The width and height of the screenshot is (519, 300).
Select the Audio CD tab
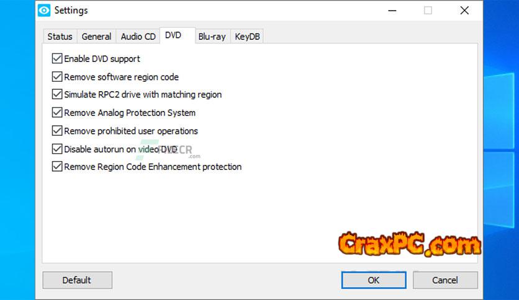coord(138,37)
